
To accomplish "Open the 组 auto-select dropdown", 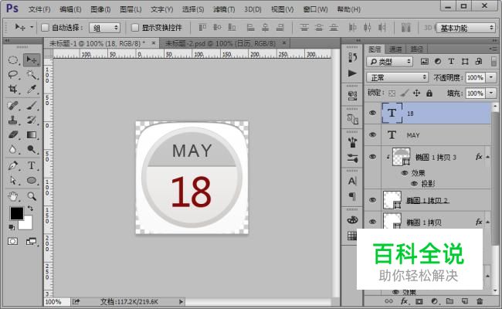I will pos(105,28).
